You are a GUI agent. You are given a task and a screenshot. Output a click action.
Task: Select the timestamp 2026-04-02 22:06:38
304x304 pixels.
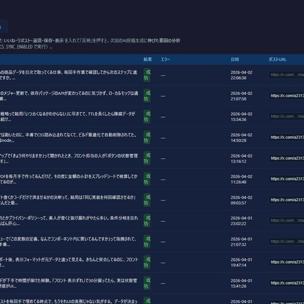click(x=241, y=75)
